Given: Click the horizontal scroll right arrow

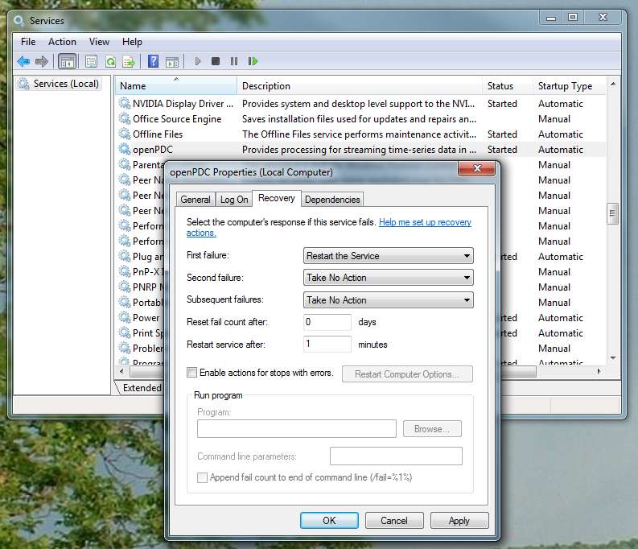Looking at the screenshot, I should [599, 371].
